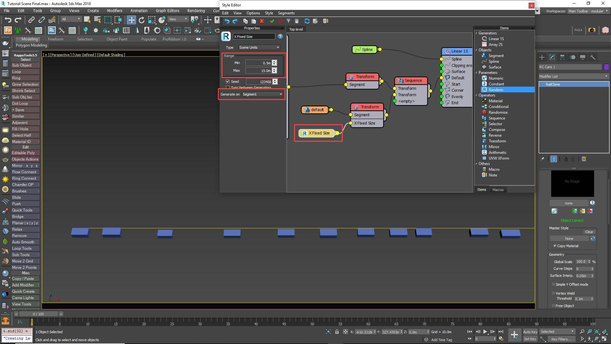Screen dimensions: 611x344
Task: Commit changes with the green checkmark in Style Editor
Action: pos(272,21)
